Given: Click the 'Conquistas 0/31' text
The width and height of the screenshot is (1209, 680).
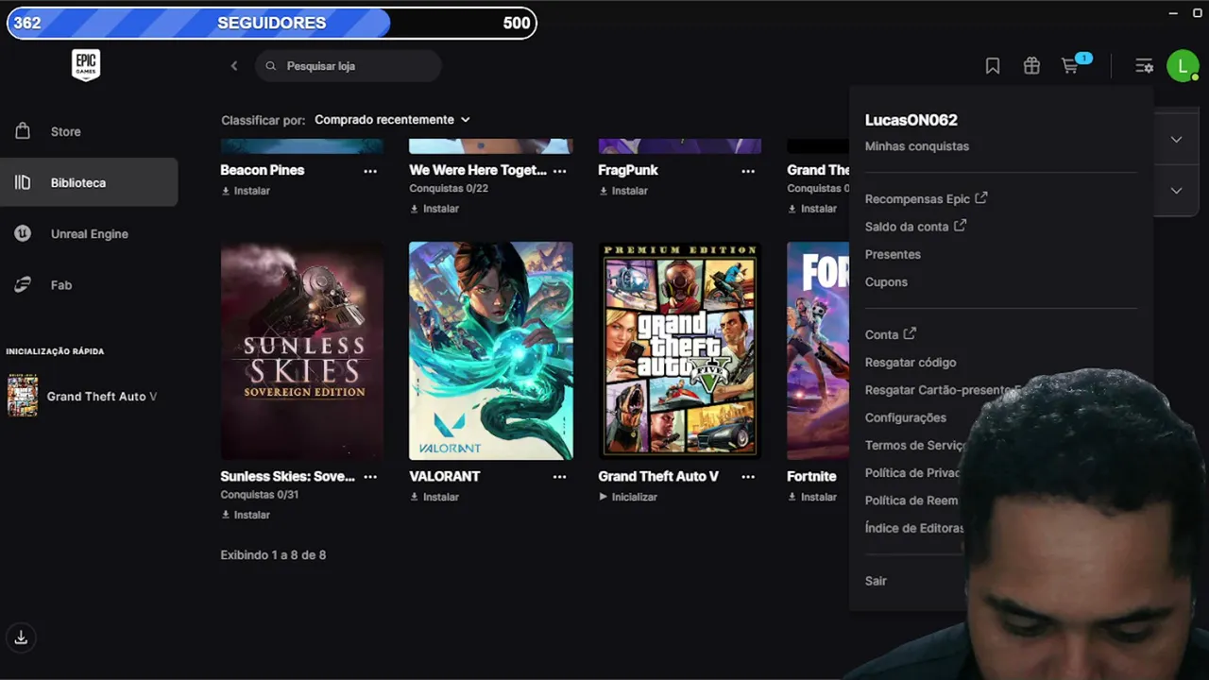Looking at the screenshot, I should point(260,495).
